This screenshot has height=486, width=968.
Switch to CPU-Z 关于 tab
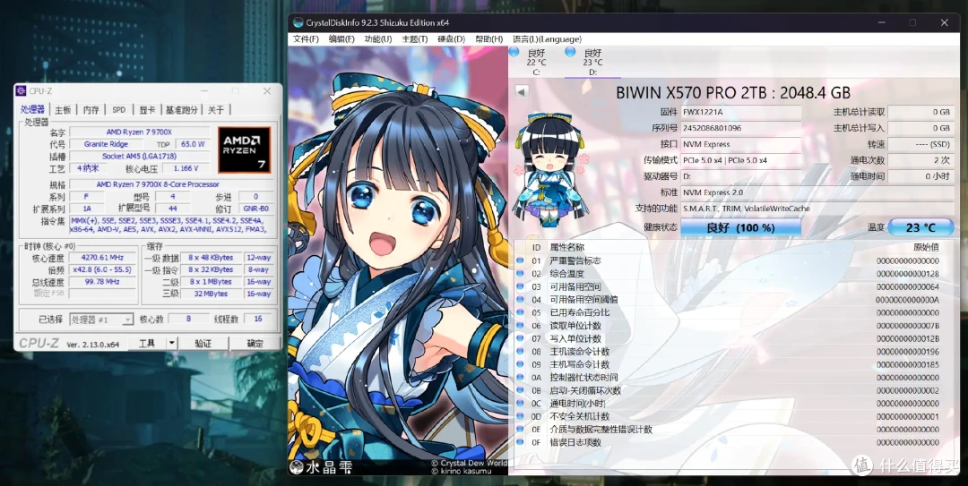tap(216, 110)
